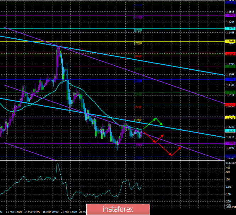Viewport: 236px width, 215px height.
Task: Click the 1.1230 cyan price tag
Action: [230, 131]
